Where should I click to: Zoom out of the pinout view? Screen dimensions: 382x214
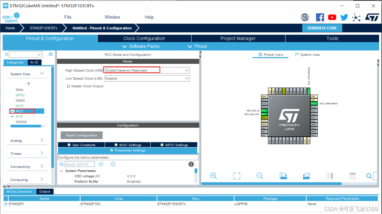[260, 176]
